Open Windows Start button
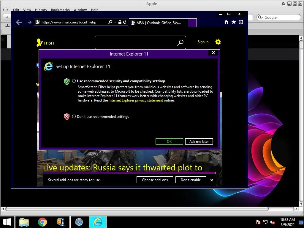304x228 pixels. point(7,222)
